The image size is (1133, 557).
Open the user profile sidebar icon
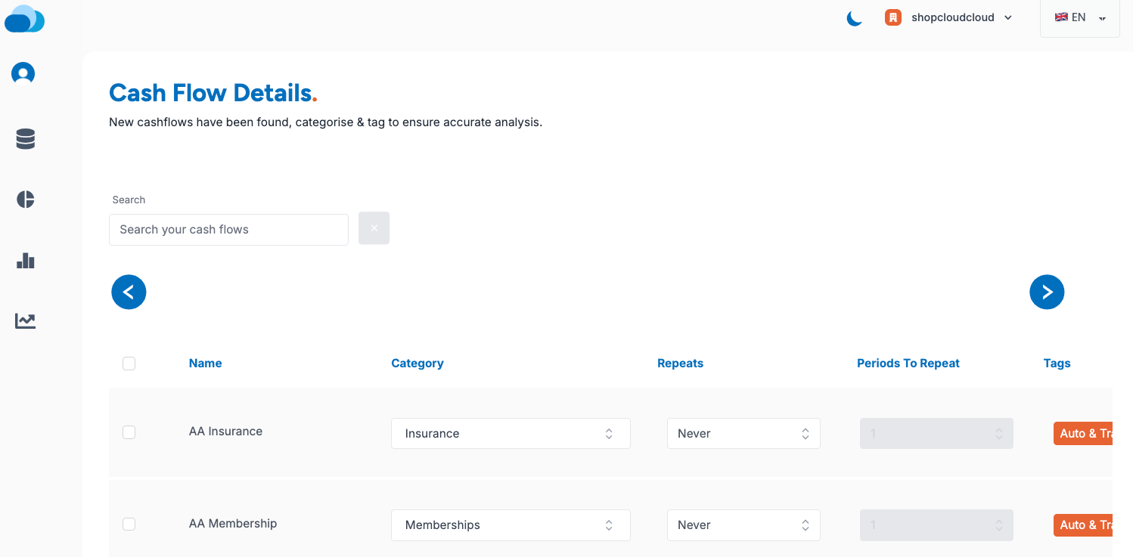coord(23,73)
